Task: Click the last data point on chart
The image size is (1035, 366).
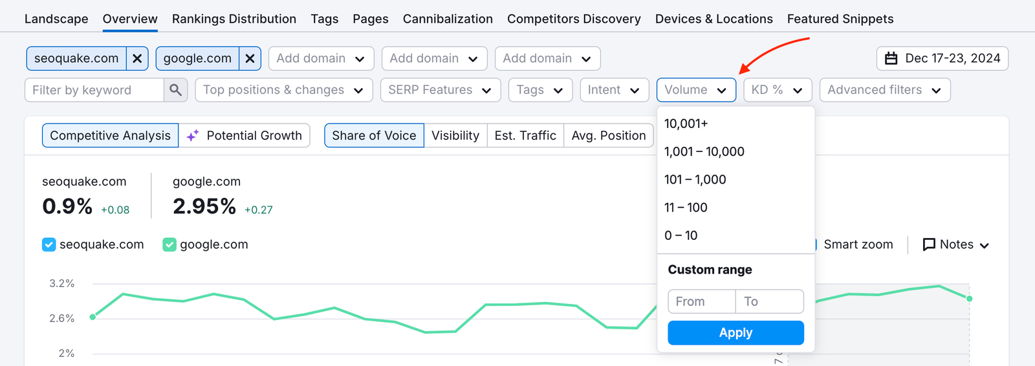Action: pyautogui.click(x=969, y=298)
